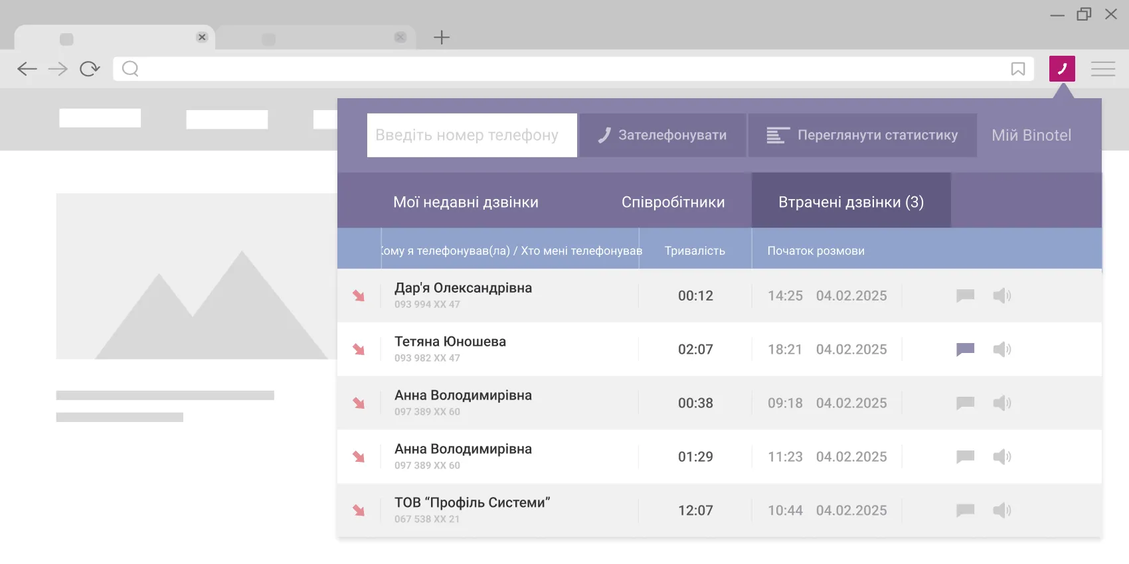
Task: Close the first browser tab
Action: coord(202,37)
